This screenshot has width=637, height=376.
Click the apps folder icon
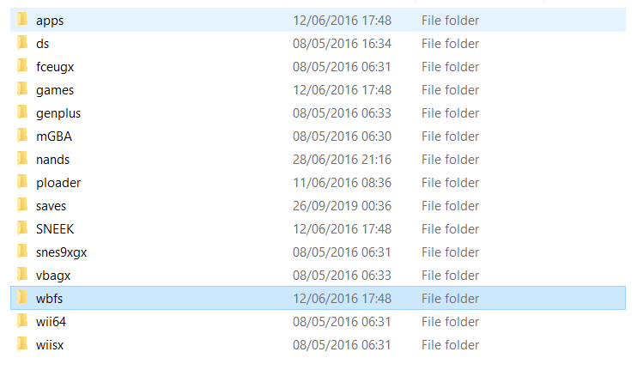pyautogui.click(x=22, y=20)
